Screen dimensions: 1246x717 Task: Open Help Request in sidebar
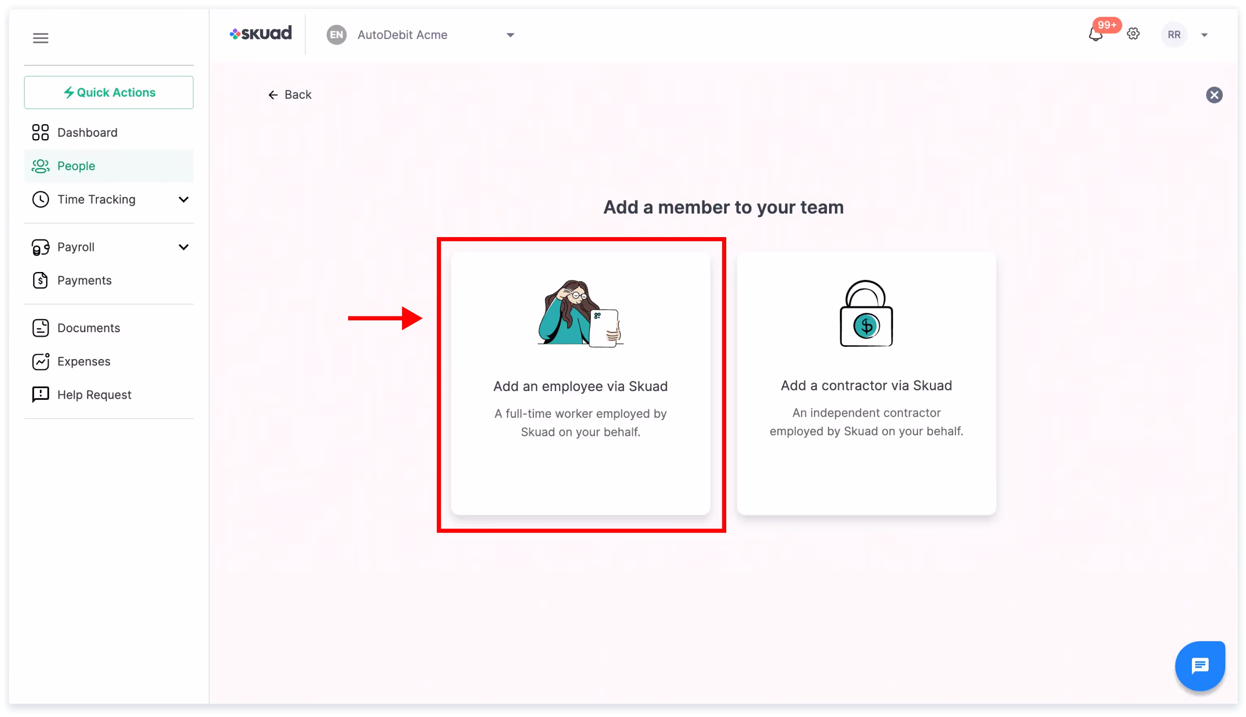(94, 395)
